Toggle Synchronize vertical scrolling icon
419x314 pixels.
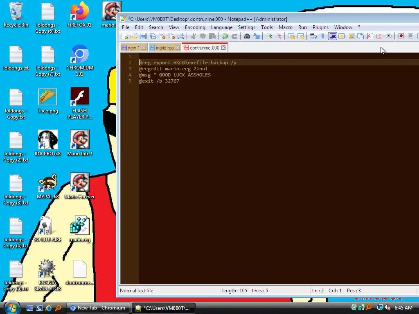click(x=291, y=36)
